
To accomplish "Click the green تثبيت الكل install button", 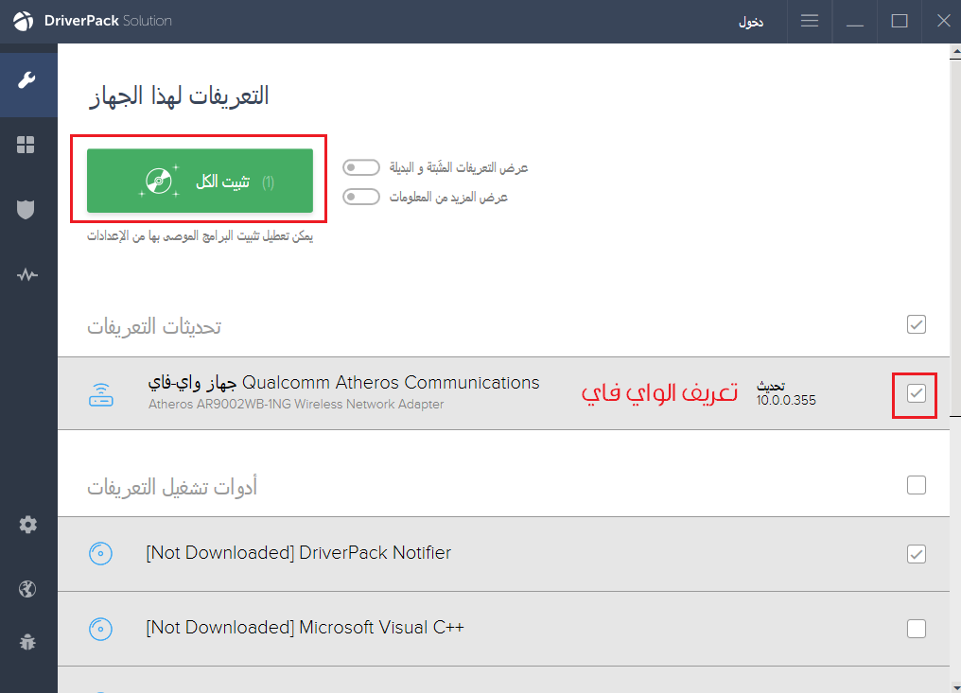I will coord(200,181).
